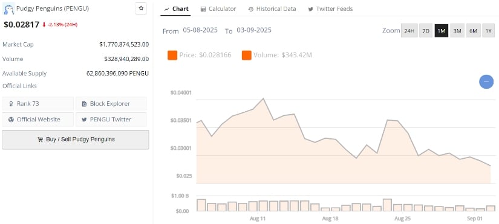Toggle the Volume series legend
This screenshot has height=224, width=499.
277,55
